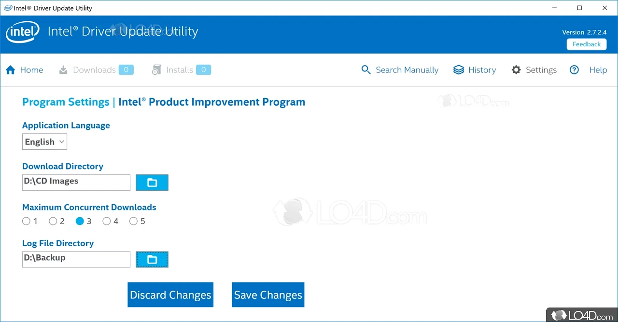Send feedback using the Feedback button
The image size is (618, 322).
click(587, 44)
